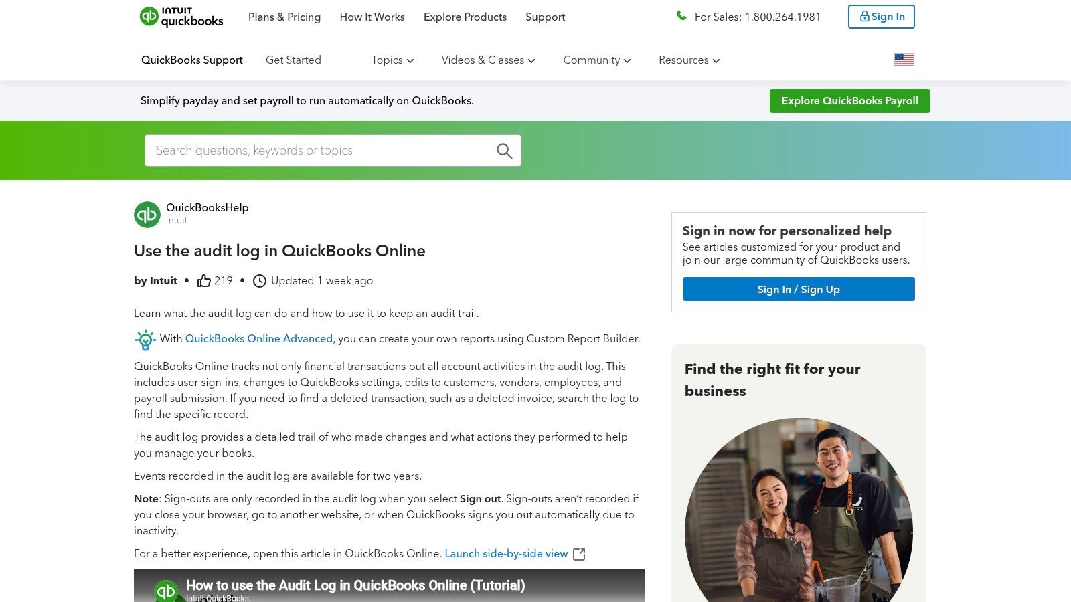Go to How It Works
The width and height of the screenshot is (1071, 602).
click(372, 17)
